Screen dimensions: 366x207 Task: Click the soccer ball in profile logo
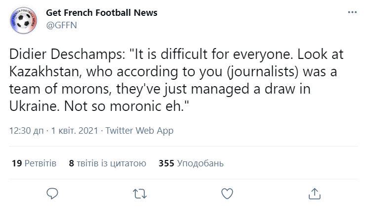click(24, 21)
